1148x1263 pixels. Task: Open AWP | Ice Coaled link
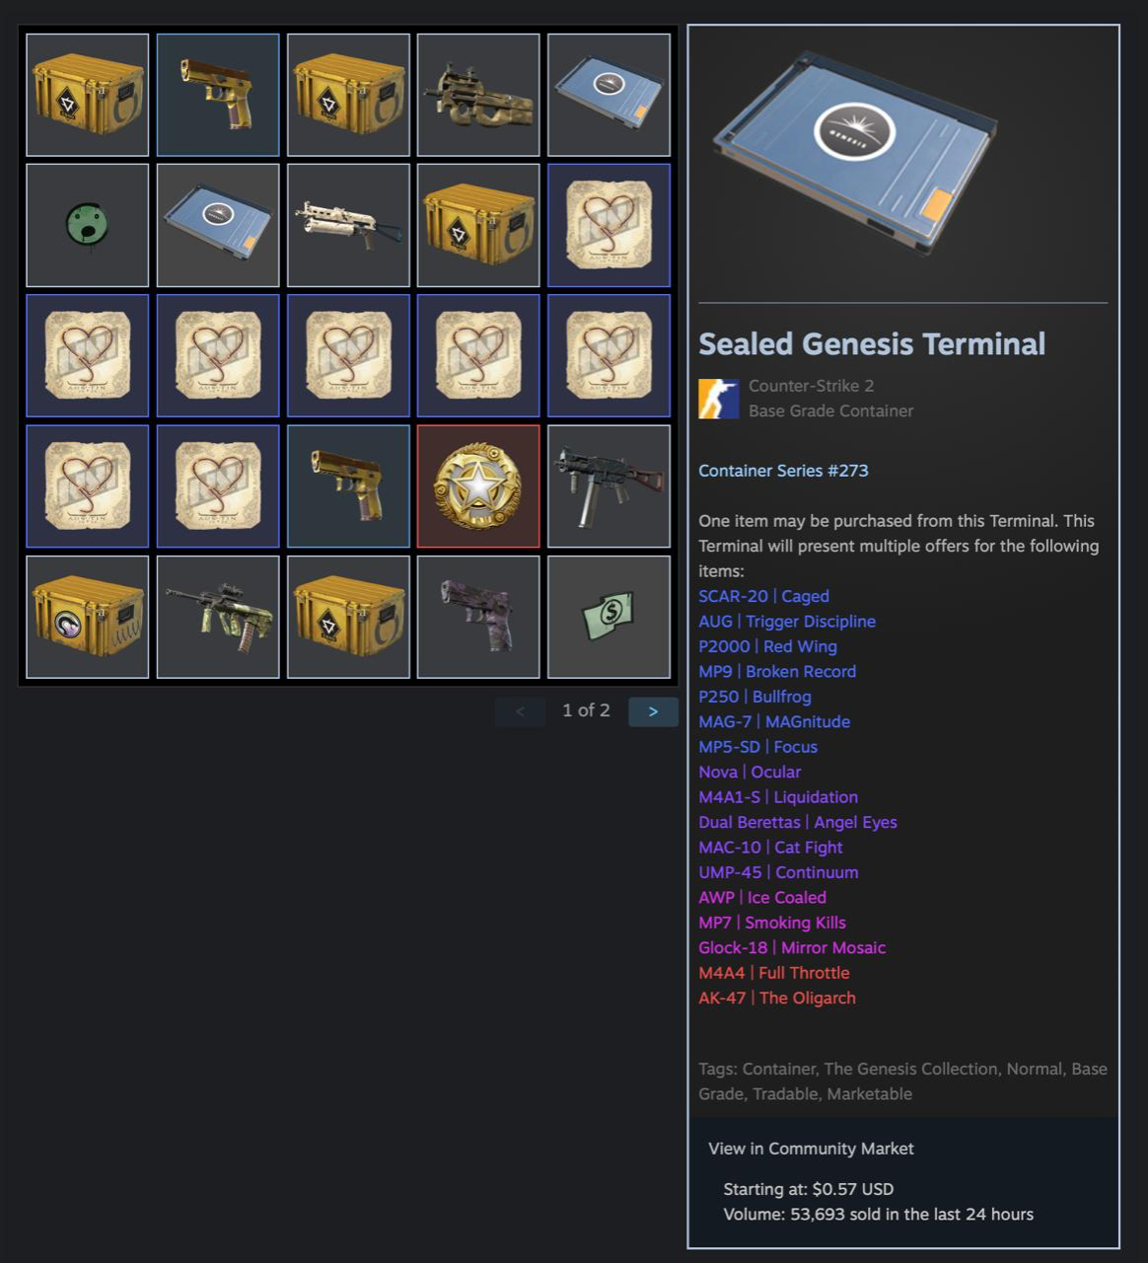click(762, 897)
